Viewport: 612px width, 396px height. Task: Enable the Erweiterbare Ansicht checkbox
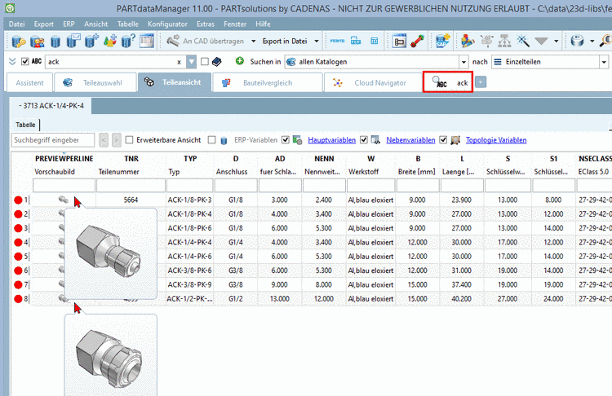click(130, 140)
